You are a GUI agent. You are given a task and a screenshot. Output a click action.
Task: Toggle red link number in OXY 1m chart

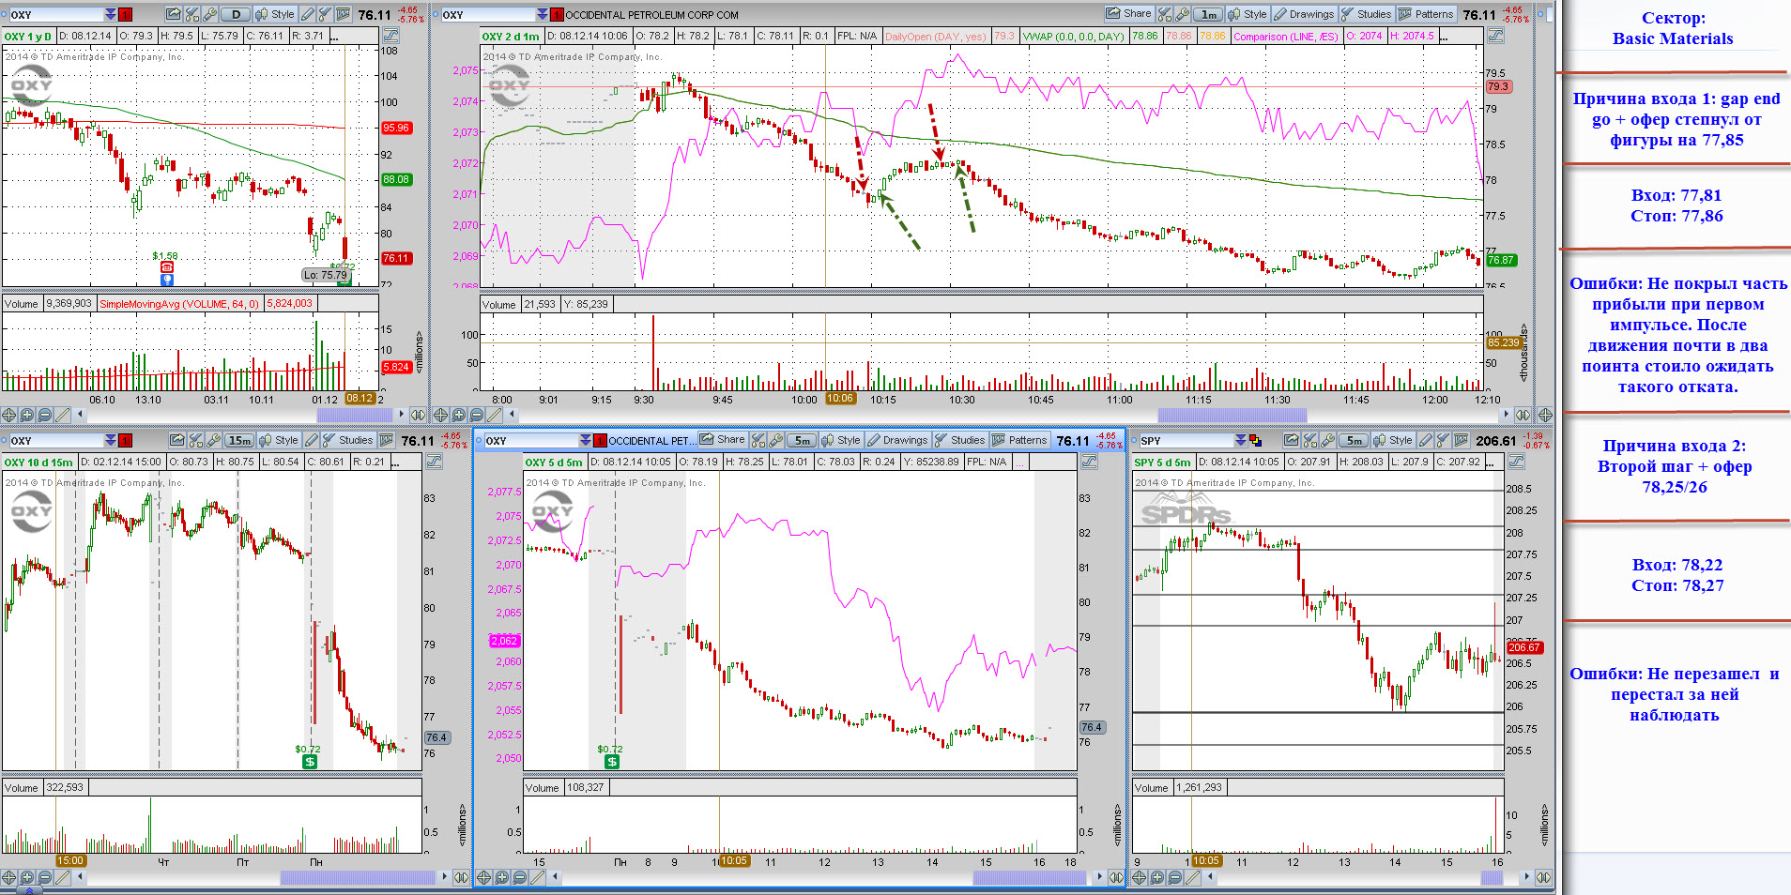pyautogui.click(x=558, y=14)
